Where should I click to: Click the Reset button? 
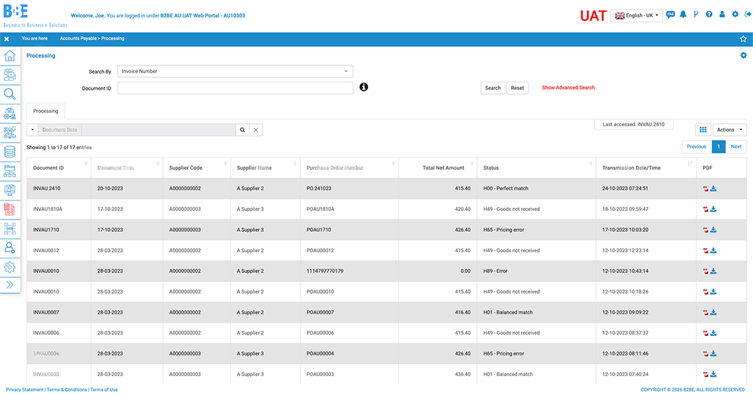(x=517, y=88)
